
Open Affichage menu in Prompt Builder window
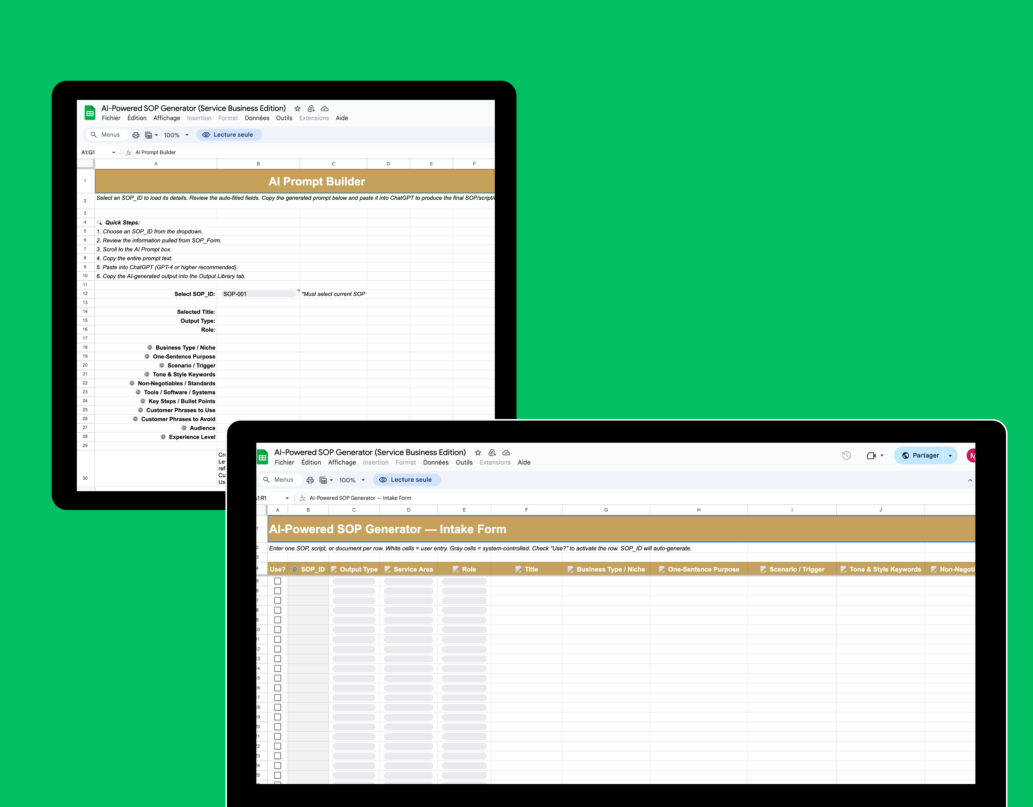point(167,118)
